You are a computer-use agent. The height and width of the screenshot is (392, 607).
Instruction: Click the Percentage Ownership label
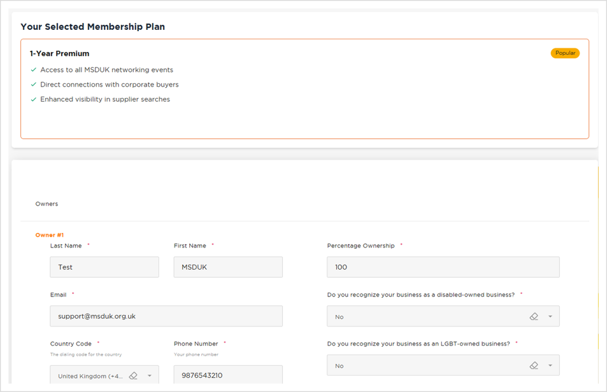coord(361,246)
